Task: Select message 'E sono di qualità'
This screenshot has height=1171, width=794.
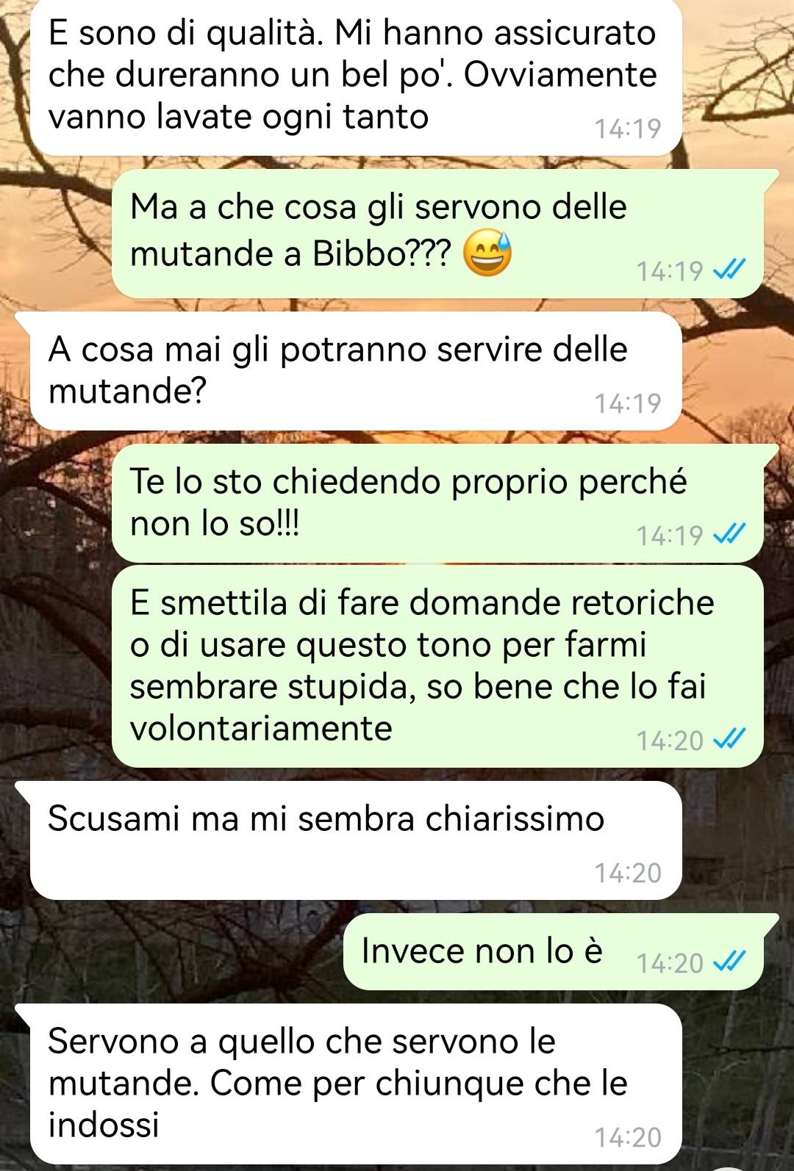Action: point(356,76)
